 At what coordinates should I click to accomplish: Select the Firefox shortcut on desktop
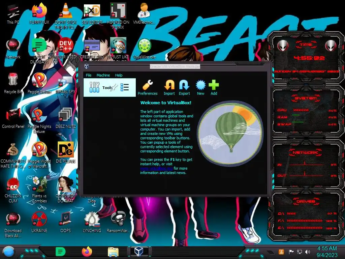click(39, 14)
